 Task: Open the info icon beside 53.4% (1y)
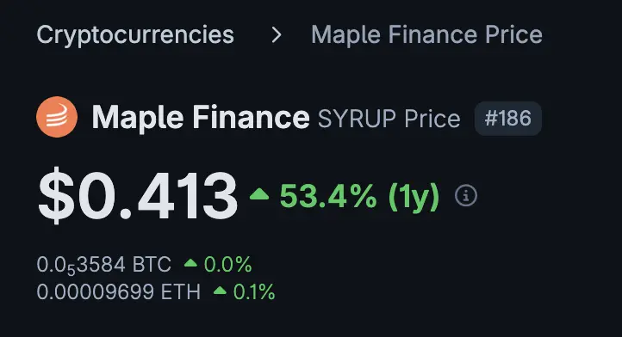[x=466, y=195]
